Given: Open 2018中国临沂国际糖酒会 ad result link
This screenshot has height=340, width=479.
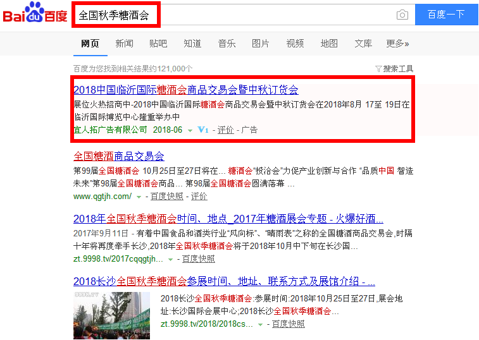Looking at the screenshot, I should [x=185, y=89].
